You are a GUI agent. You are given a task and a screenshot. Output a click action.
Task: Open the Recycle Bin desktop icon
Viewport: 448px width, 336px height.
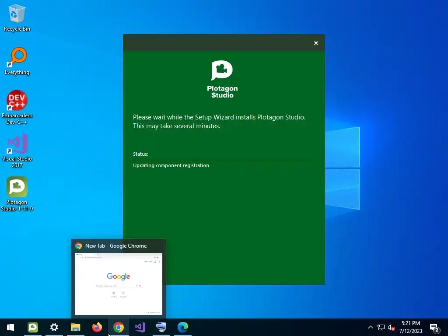(x=17, y=17)
